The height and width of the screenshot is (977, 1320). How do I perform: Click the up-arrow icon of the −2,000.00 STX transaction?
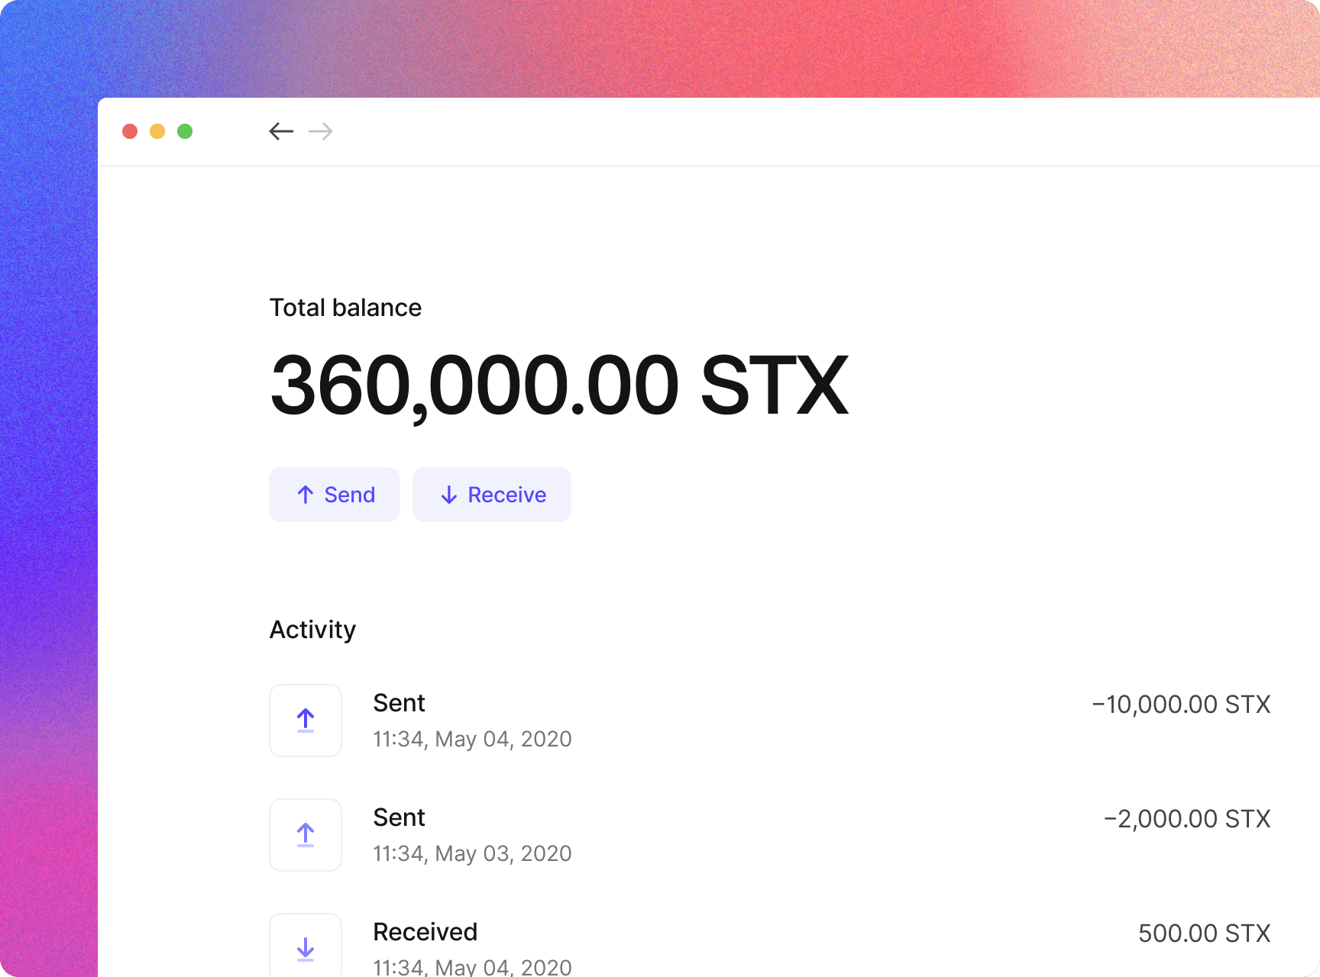coord(306,835)
